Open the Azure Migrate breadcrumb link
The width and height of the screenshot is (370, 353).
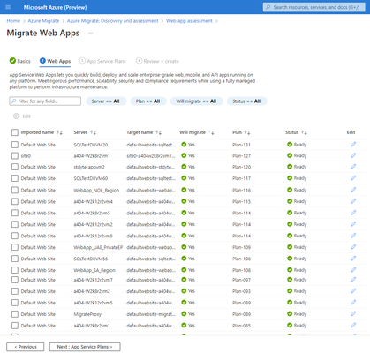[x=43, y=21]
